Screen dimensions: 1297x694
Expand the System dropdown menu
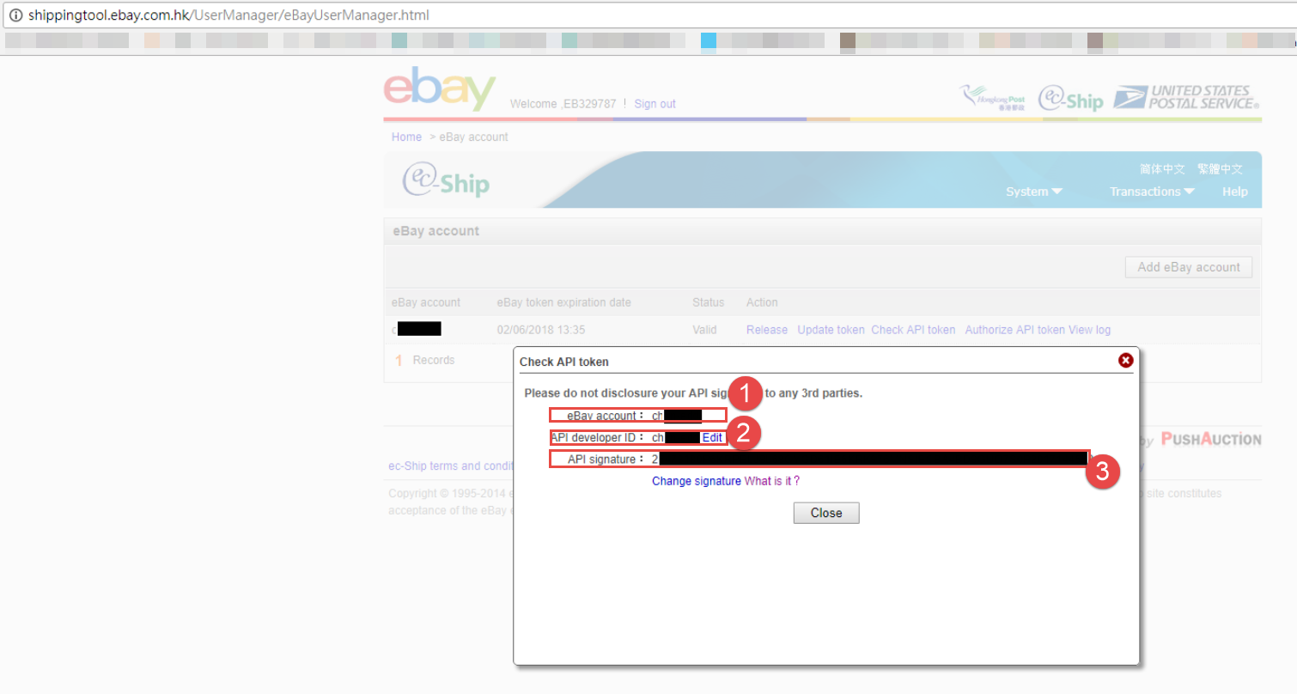tap(1034, 192)
